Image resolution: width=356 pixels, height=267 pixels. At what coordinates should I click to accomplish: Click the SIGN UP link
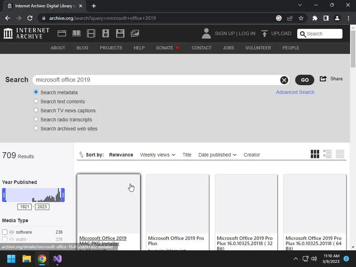coord(225,33)
